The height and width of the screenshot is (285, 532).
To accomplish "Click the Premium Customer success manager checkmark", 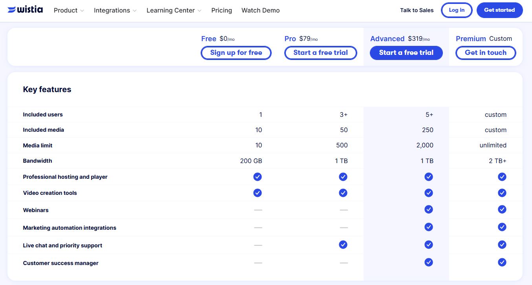I will point(502,262).
